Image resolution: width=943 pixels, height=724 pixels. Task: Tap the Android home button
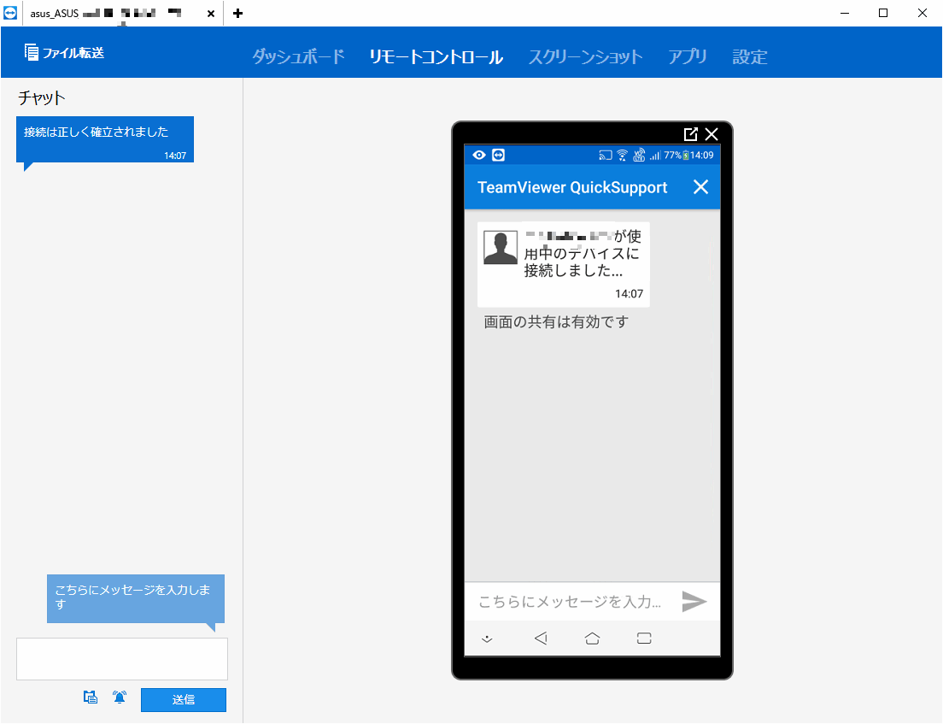coord(593,638)
